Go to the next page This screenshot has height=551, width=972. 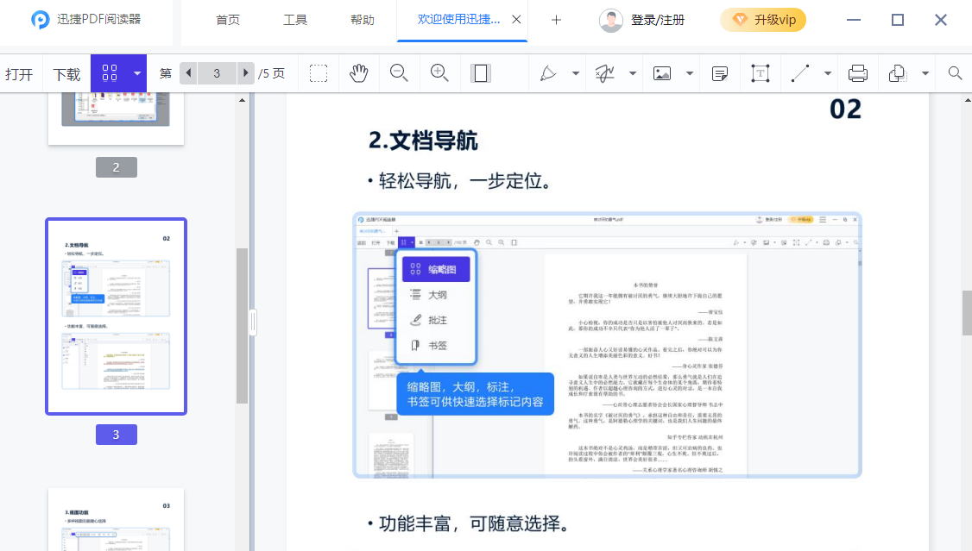(245, 73)
